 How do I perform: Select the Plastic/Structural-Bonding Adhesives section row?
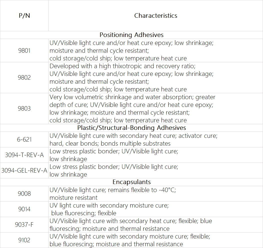pos(131,128)
